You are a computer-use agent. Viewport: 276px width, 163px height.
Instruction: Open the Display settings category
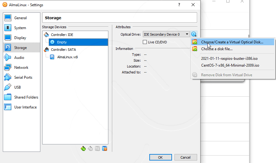click(21, 38)
